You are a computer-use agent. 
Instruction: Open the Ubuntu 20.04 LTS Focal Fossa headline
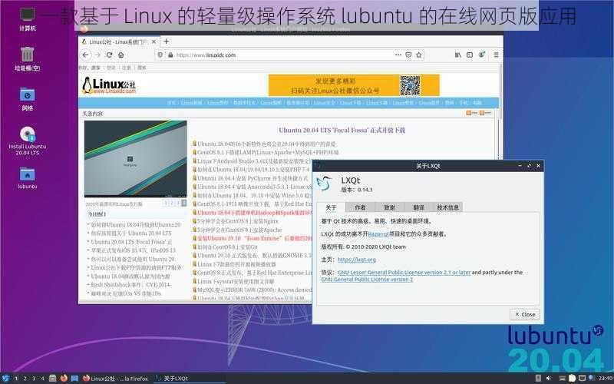[x=342, y=130]
